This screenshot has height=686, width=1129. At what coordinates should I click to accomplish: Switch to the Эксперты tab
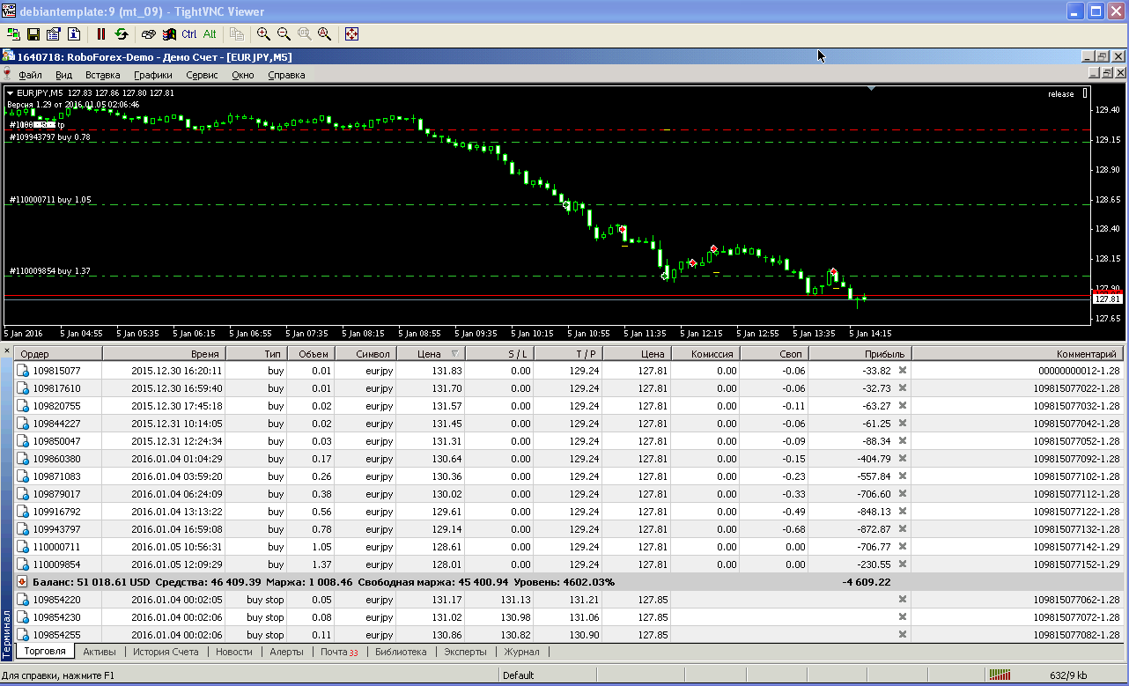click(x=465, y=653)
